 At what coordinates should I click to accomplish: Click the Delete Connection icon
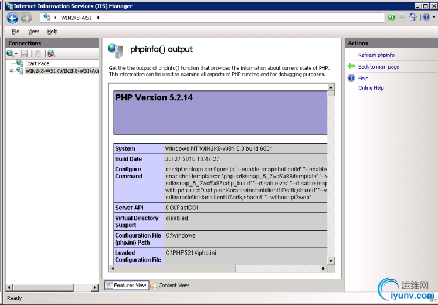pos(51,53)
